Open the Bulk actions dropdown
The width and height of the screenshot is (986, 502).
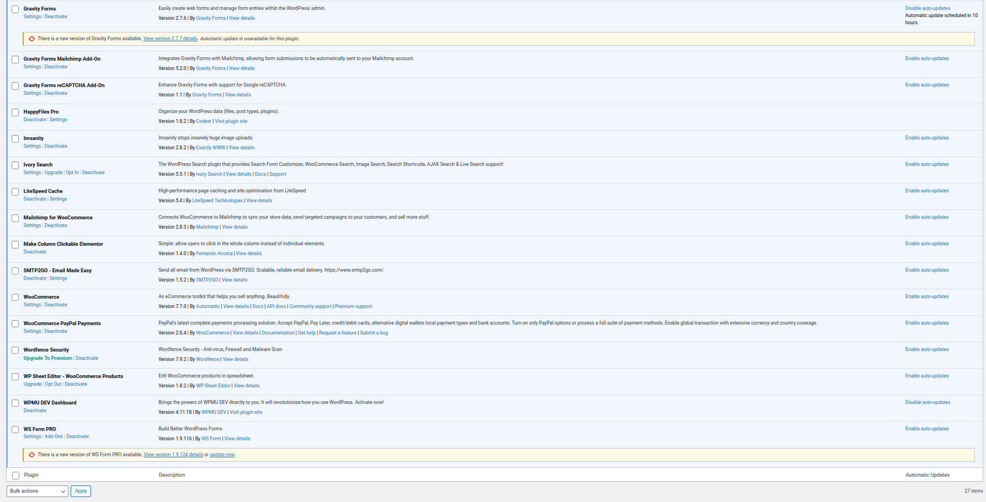(x=38, y=491)
